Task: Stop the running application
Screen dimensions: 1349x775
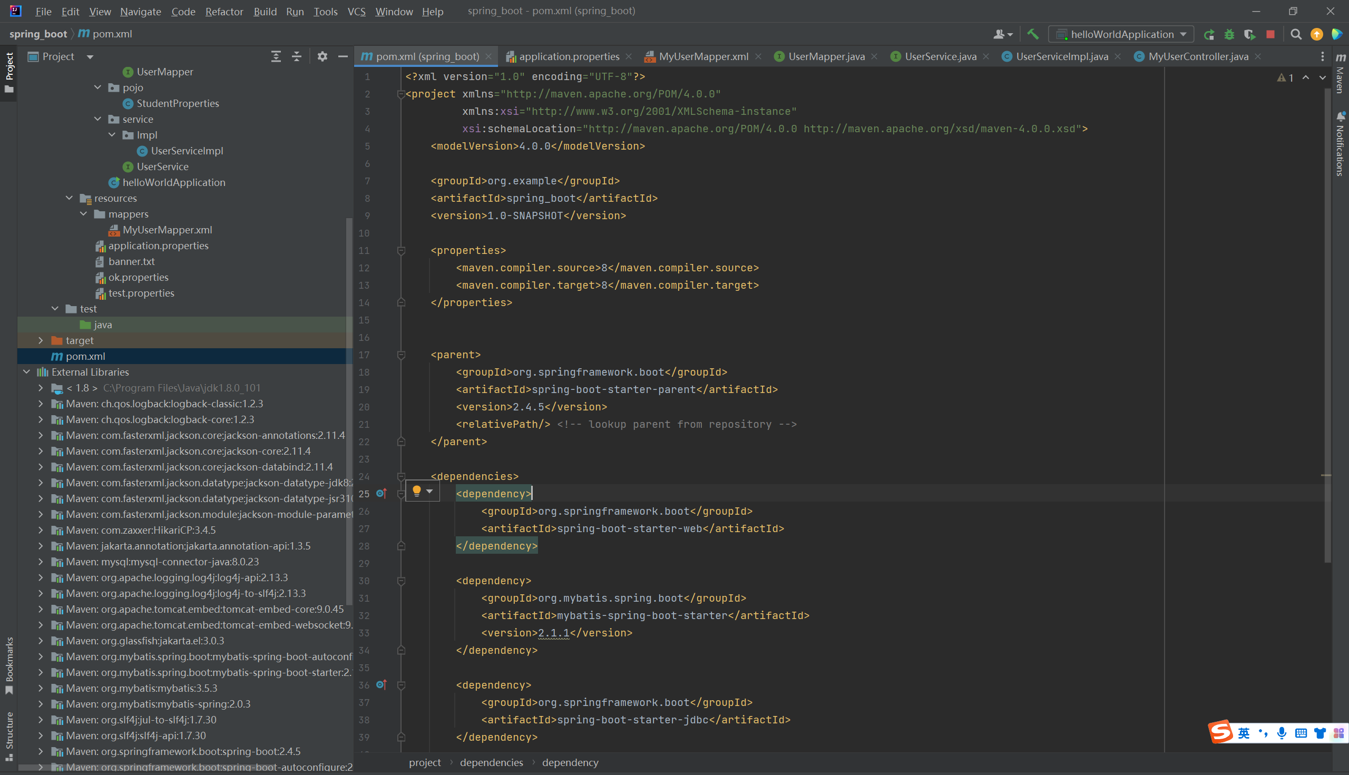Action: point(1270,34)
